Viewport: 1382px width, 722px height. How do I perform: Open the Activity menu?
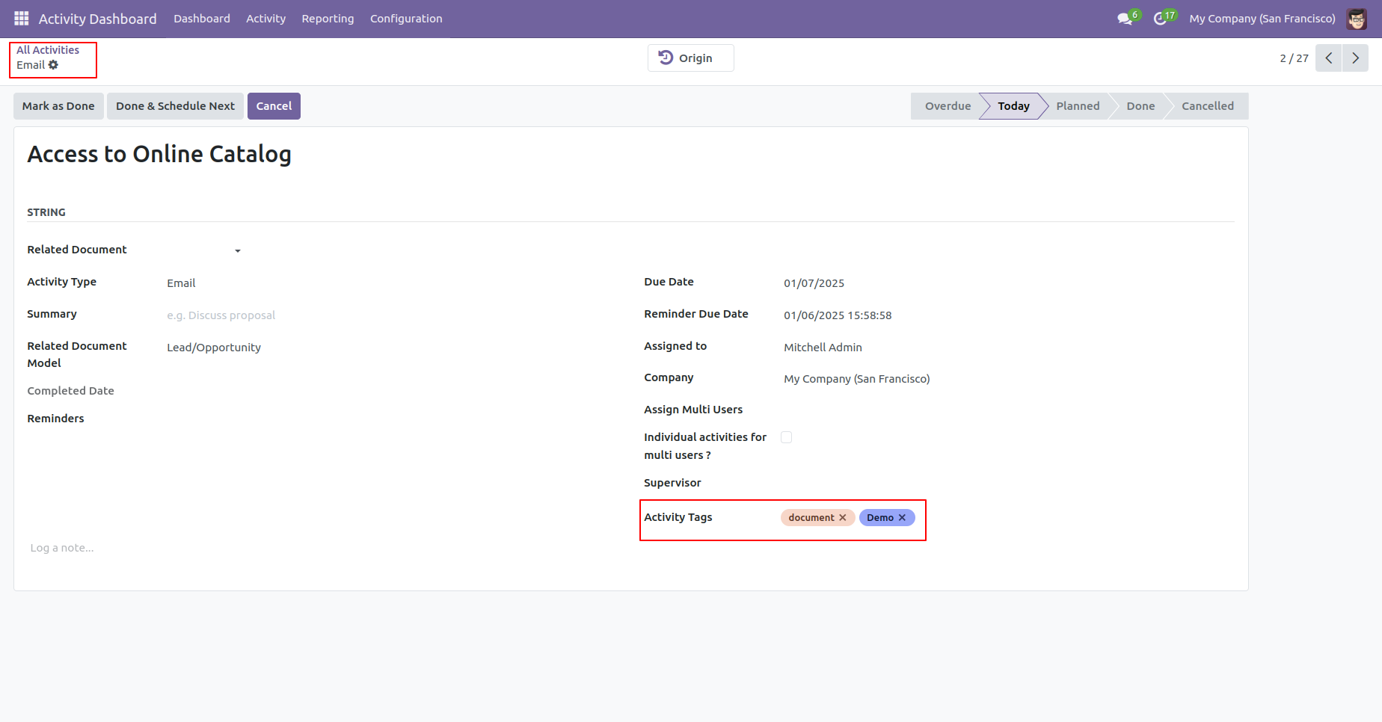pyautogui.click(x=265, y=19)
